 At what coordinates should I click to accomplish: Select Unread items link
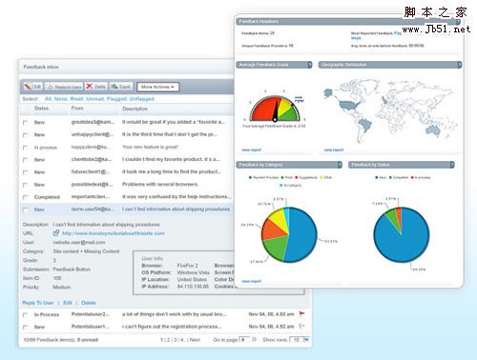coord(95,99)
